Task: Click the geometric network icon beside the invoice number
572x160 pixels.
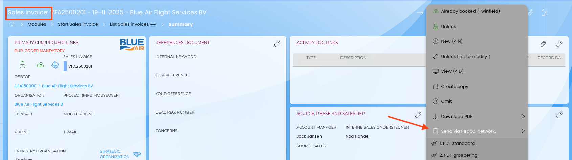Action: tap(55, 65)
